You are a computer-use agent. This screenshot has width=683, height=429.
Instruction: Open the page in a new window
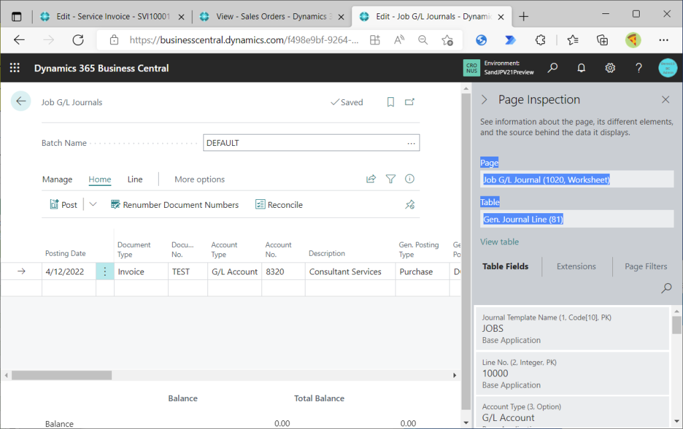tap(410, 102)
